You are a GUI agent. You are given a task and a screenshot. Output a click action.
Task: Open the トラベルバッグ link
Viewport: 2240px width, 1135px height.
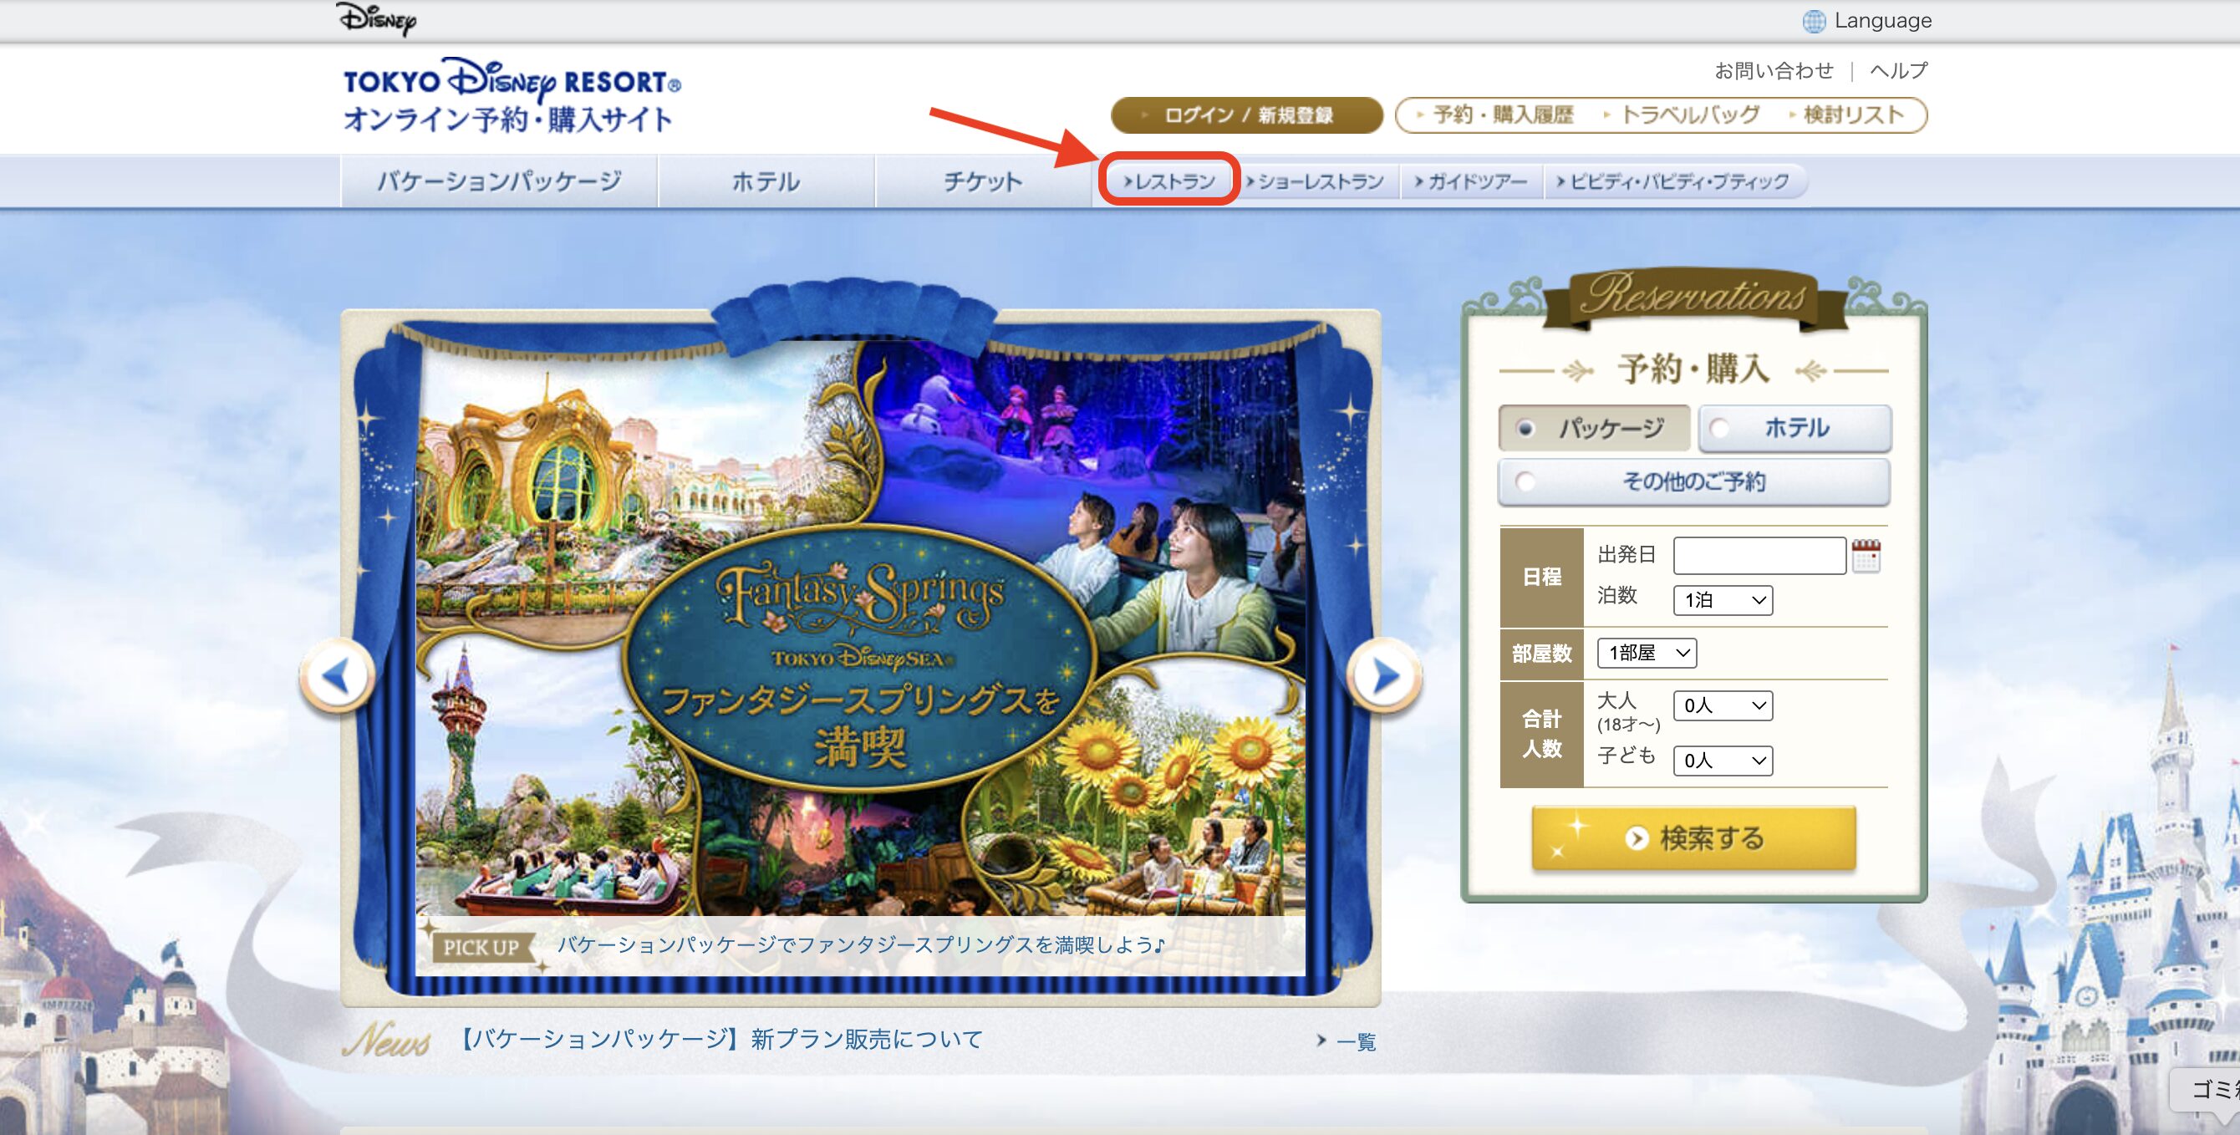coord(1682,115)
